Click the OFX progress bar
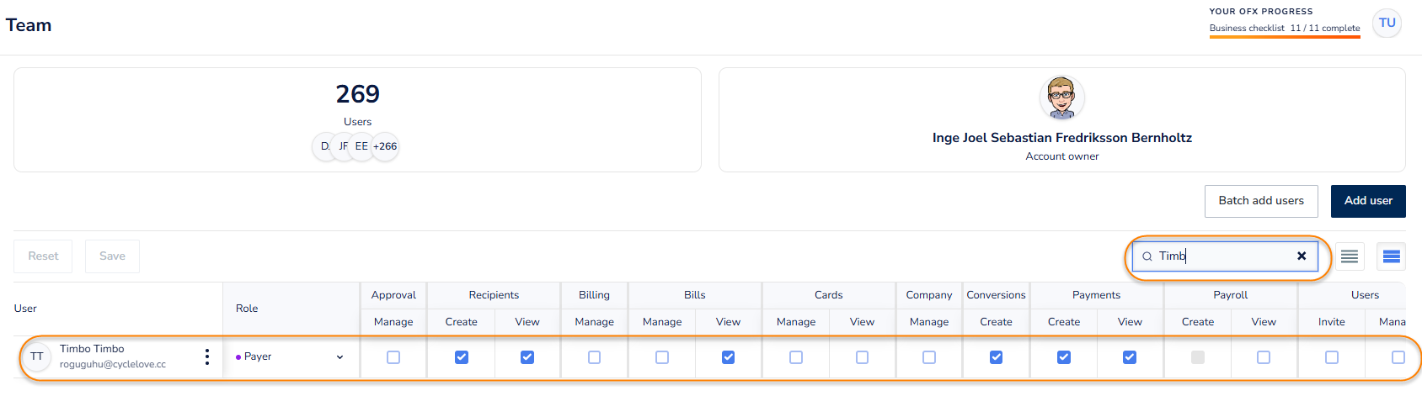Viewport: 1422px width, 396px height. point(1285,37)
